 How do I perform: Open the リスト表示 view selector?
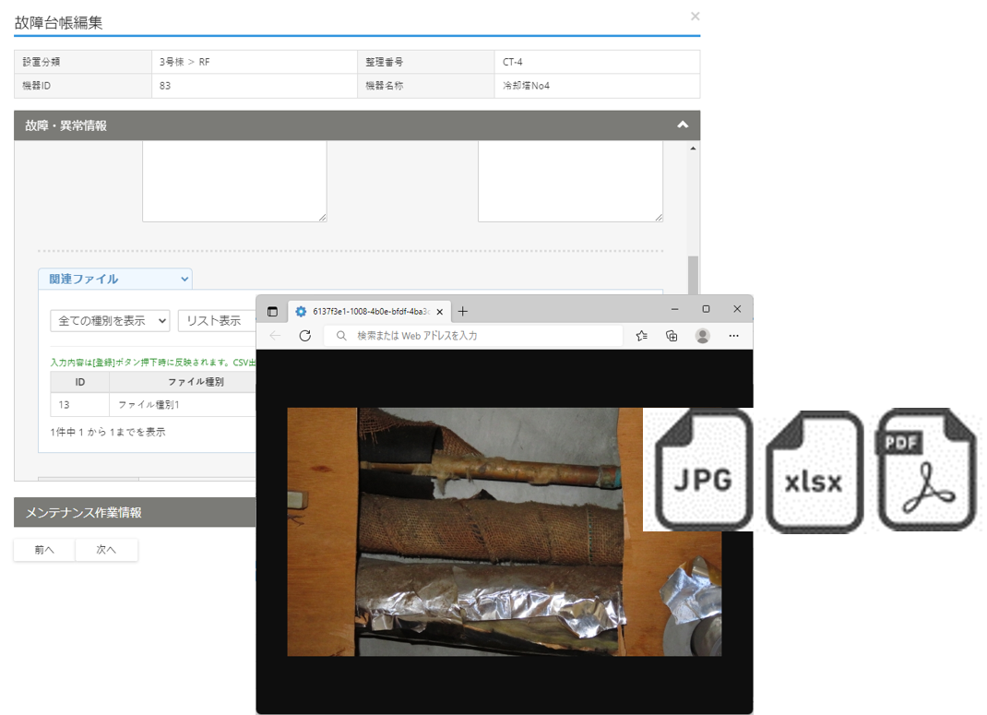tap(216, 320)
